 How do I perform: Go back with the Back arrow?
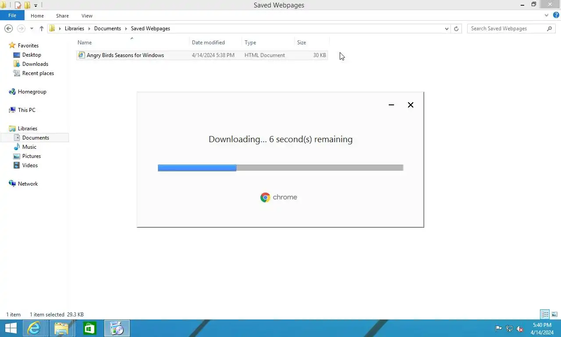coord(8,29)
